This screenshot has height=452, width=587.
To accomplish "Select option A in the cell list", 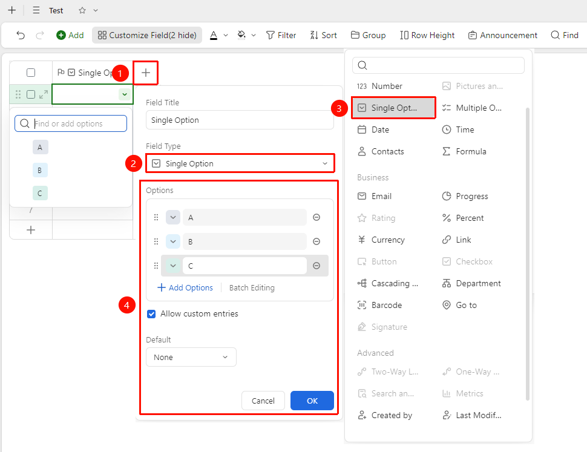I will click(x=40, y=148).
